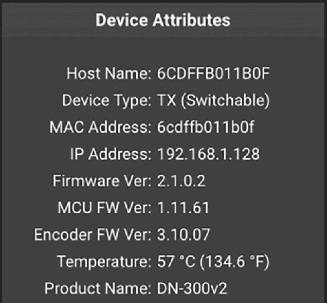Select the Host Name label
This screenshot has height=303, width=327.
(109, 73)
